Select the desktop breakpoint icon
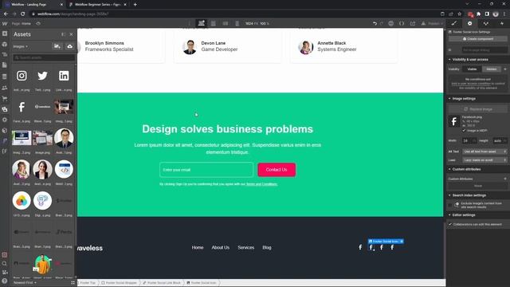 pyautogui.click(x=202, y=23)
